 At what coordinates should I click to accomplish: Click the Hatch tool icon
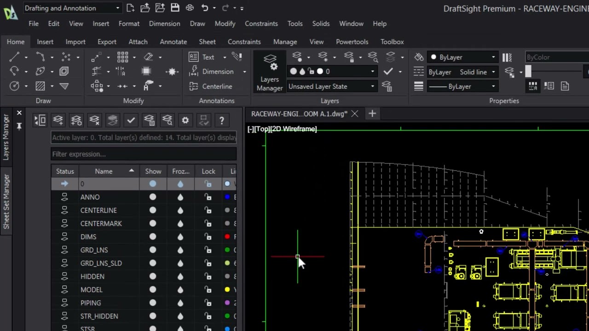pyautogui.click(x=40, y=86)
